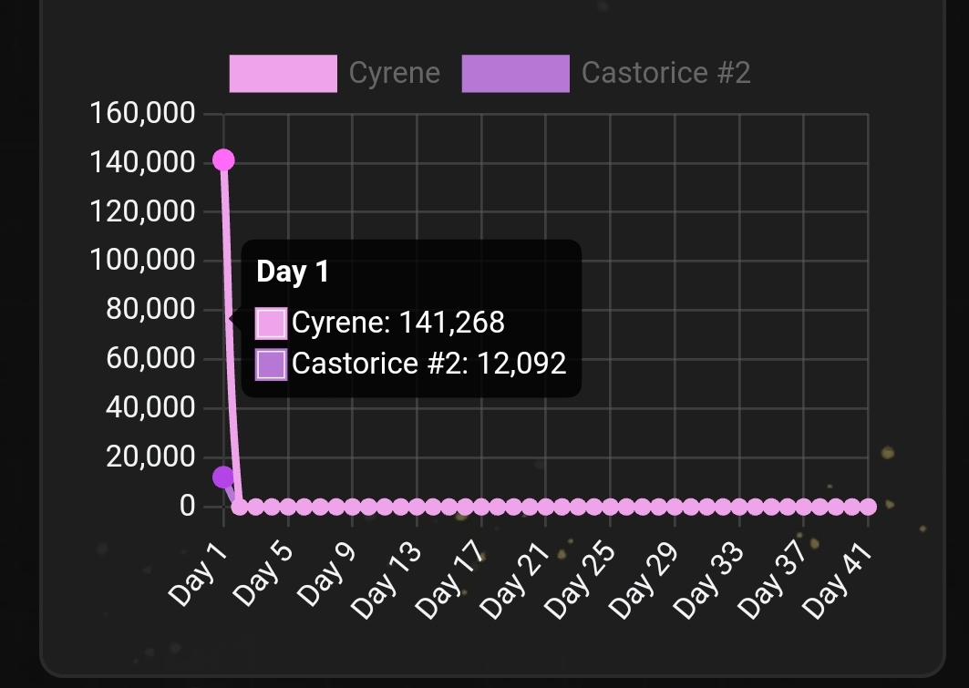Toggle the Cyrene legend swatch
969x688 pixels.
(283, 74)
